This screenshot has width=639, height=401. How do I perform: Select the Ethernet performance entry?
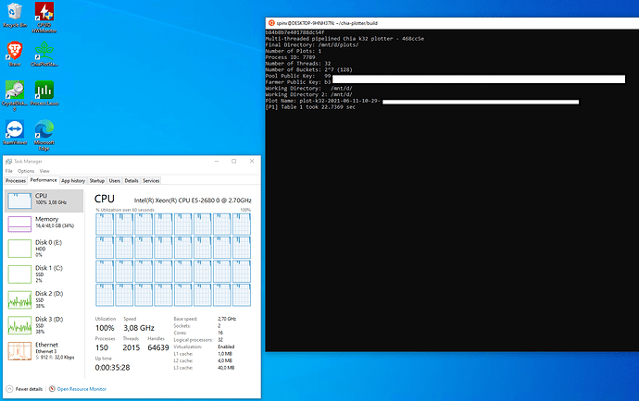(46, 349)
